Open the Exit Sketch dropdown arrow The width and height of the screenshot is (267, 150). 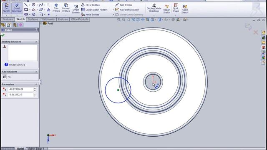click(7, 15)
